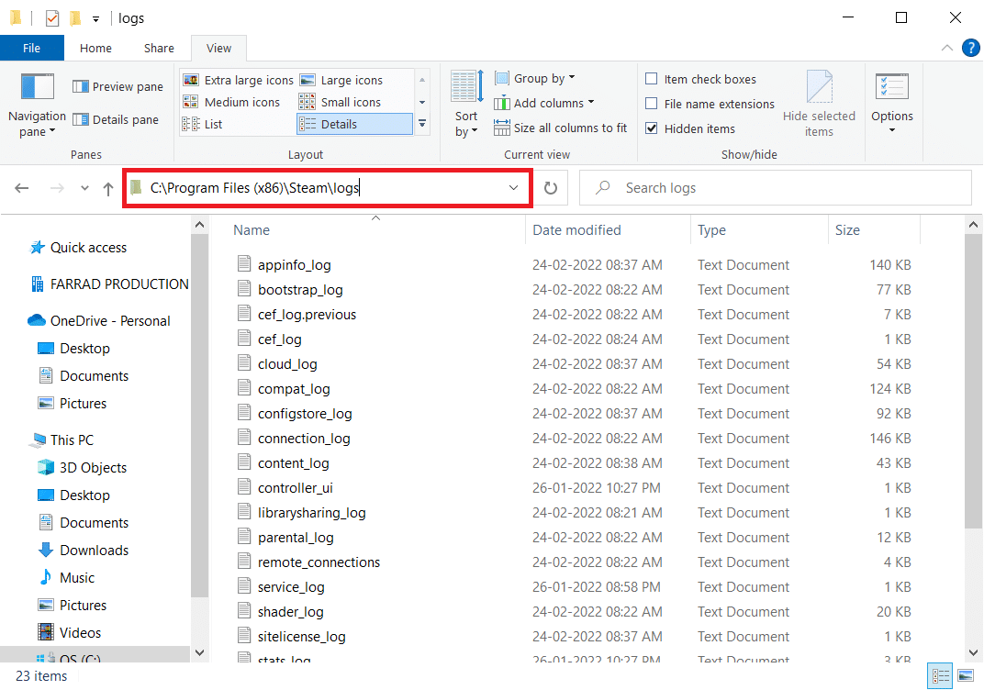Sort by Type column header
This screenshot has height=690, width=984.
(x=759, y=230)
